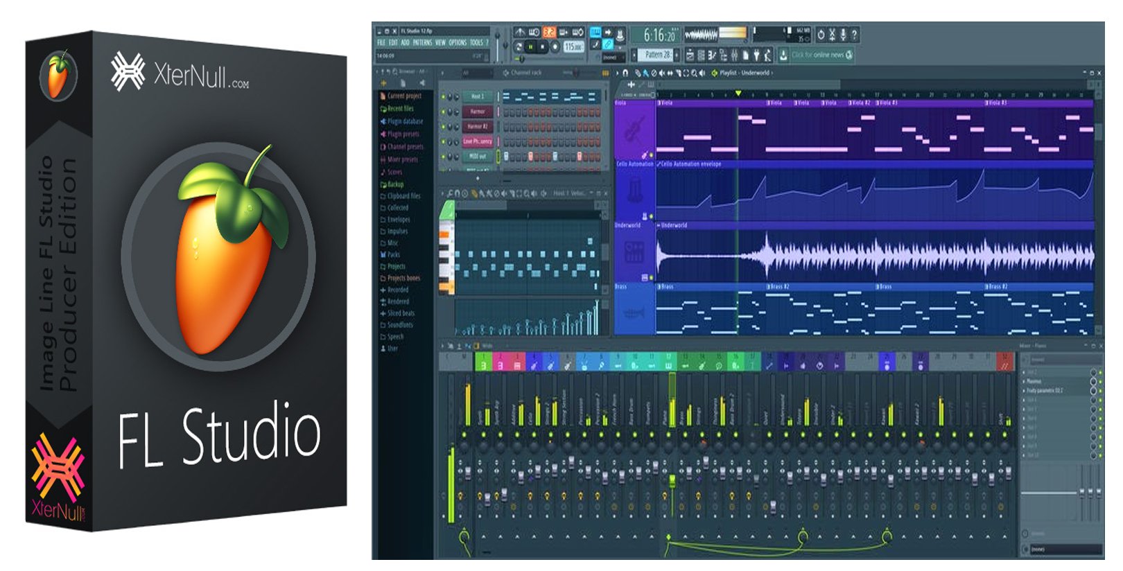Select the Harmor #2 channel button
Image resolution: width=1123 pixels, height=571 pixels.
(478, 126)
